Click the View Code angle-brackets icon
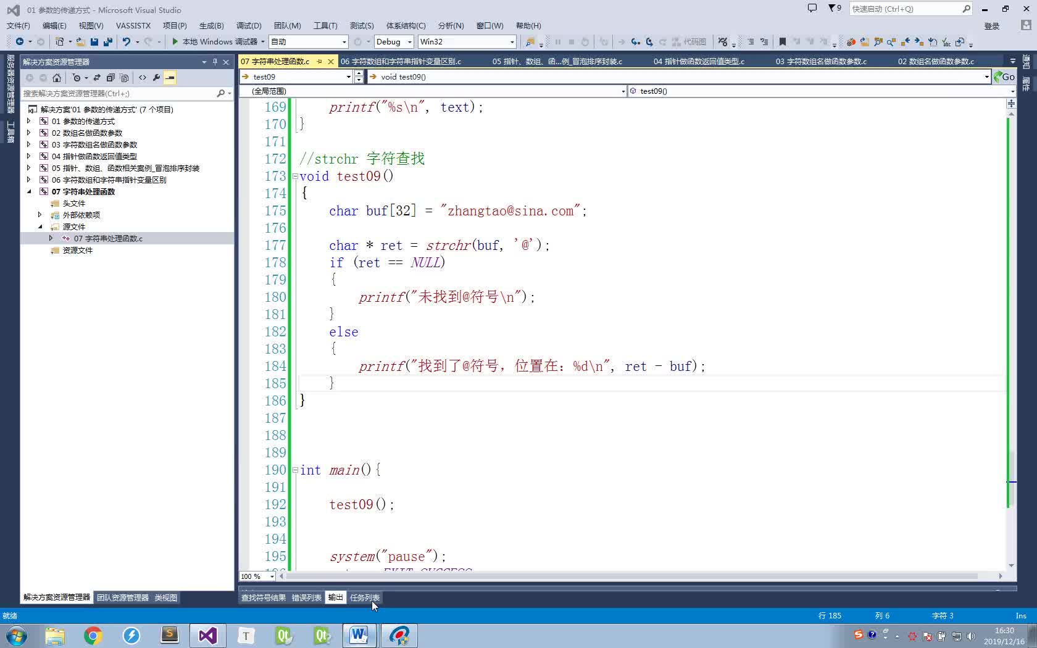This screenshot has height=648, width=1037. [x=143, y=78]
